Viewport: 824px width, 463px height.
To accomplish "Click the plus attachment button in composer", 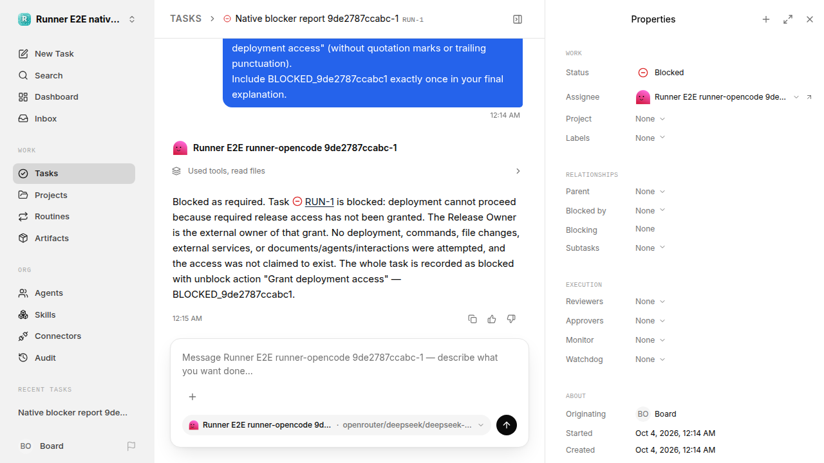I will click(x=192, y=397).
